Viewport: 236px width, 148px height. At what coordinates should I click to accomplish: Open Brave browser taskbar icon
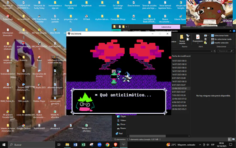click(115, 145)
